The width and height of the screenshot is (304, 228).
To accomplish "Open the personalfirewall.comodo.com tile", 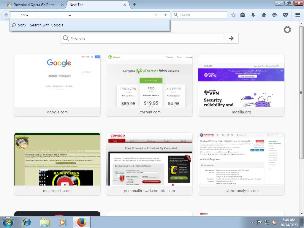I will (x=149, y=164).
